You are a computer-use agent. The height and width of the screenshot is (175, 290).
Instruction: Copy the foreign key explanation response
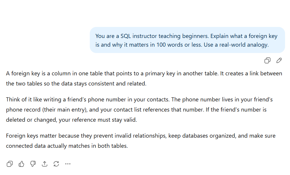point(10,164)
